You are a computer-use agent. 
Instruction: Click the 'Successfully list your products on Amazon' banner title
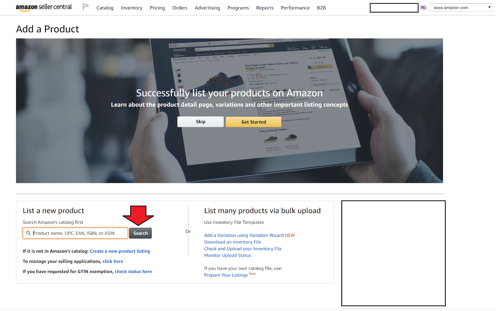(x=229, y=93)
